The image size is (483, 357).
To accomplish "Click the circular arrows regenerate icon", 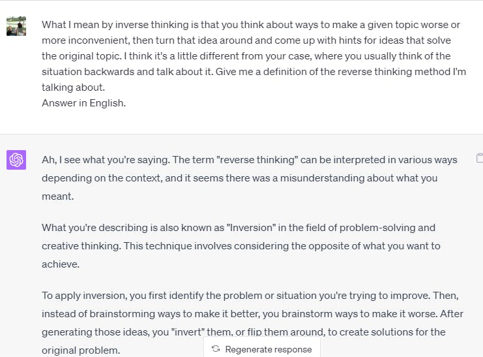I will (x=216, y=349).
